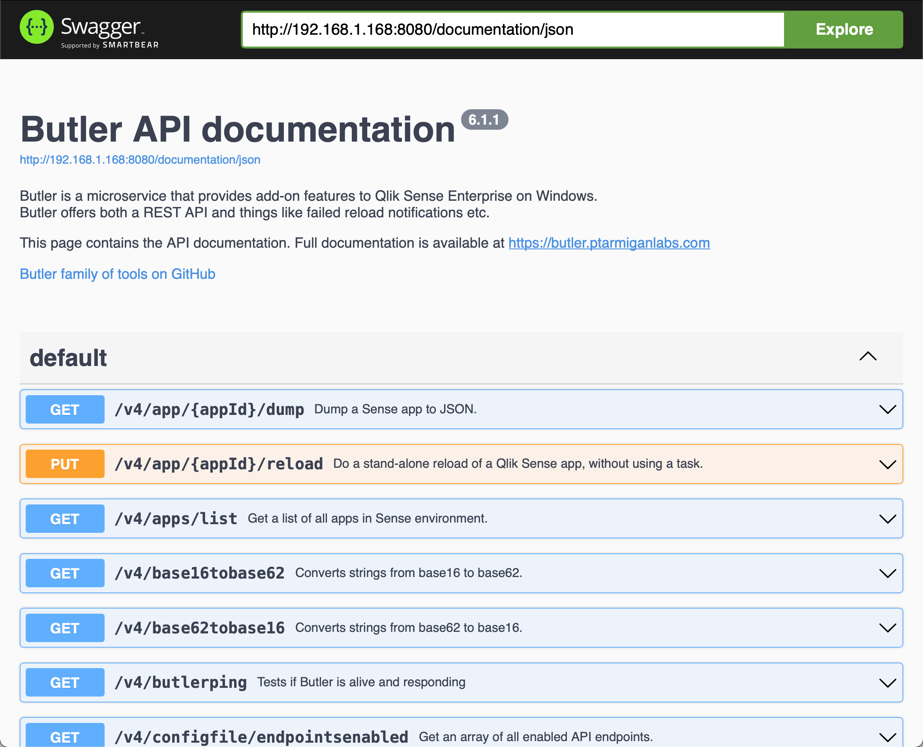Click the default section heading

point(68,358)
